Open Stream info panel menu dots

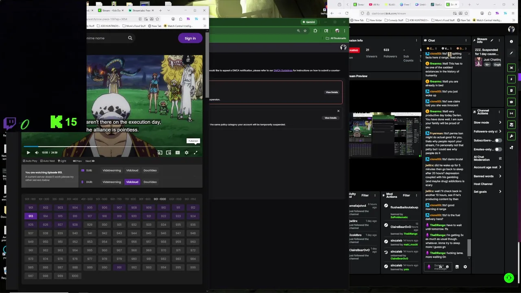click(499, 40)
